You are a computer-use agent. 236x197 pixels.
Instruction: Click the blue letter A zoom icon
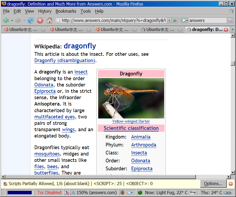pyautogui.click(x=73, y=193)
